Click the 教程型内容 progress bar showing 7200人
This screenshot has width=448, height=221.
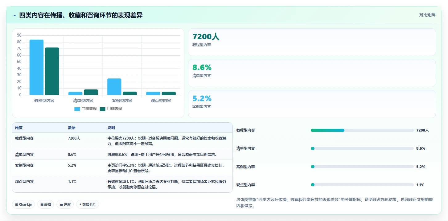(362, 130)
